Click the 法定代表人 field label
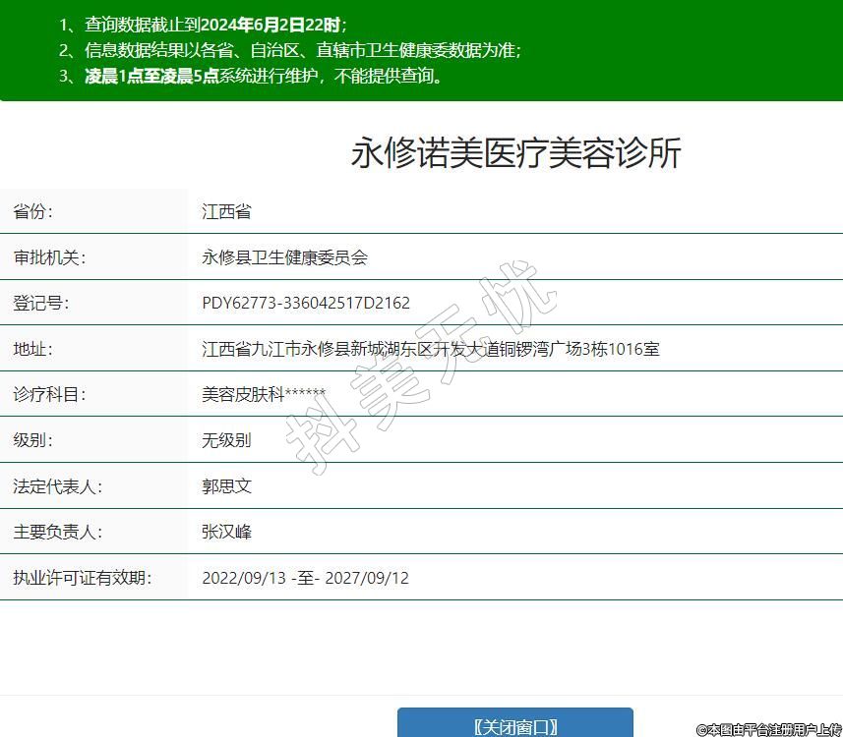 pyautogui.click(x=57, y=486)
